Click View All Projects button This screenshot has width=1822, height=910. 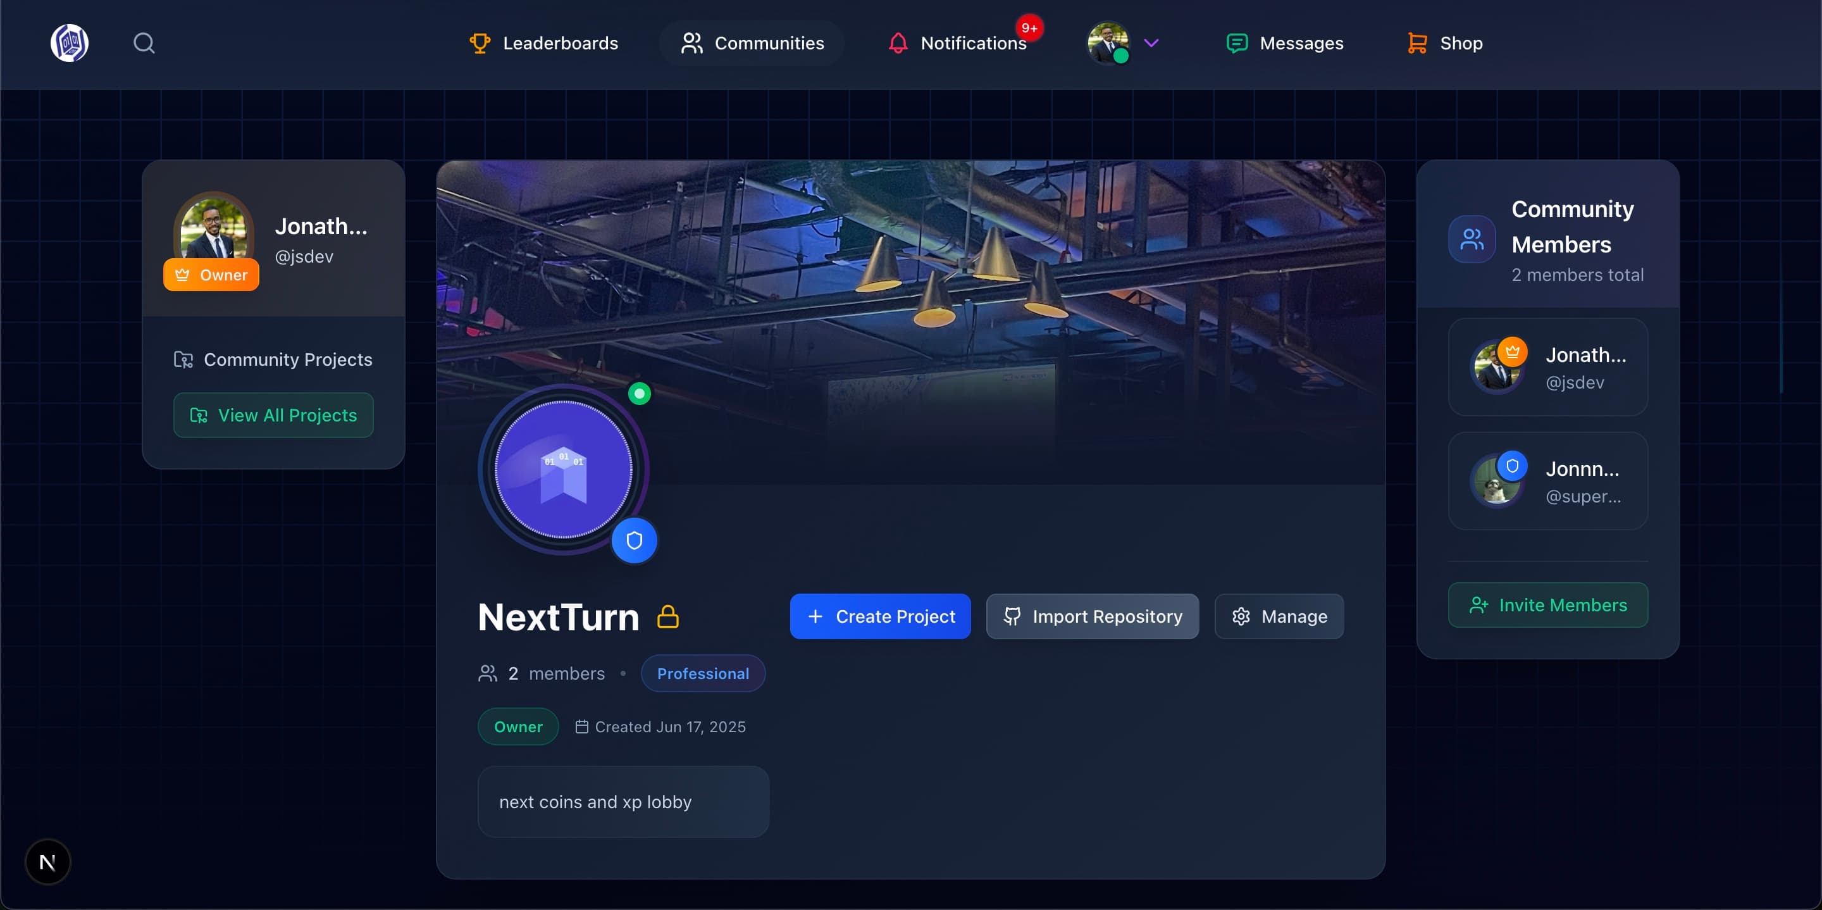[273, 415]
